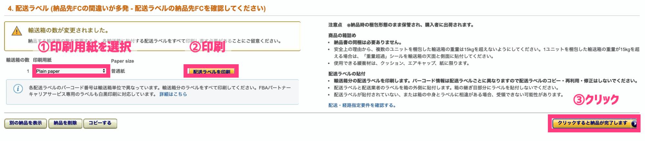Click the yellow warning triangle icon
The height and width of the screenshot is (141, 645).
coord(17,31)
